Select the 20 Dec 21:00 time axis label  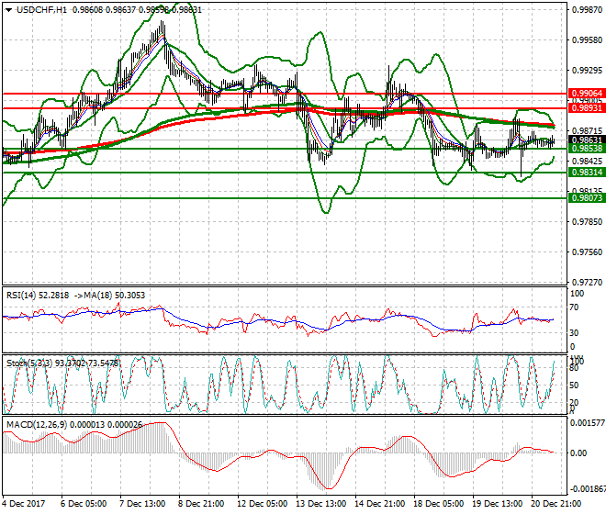coord(555,504)
